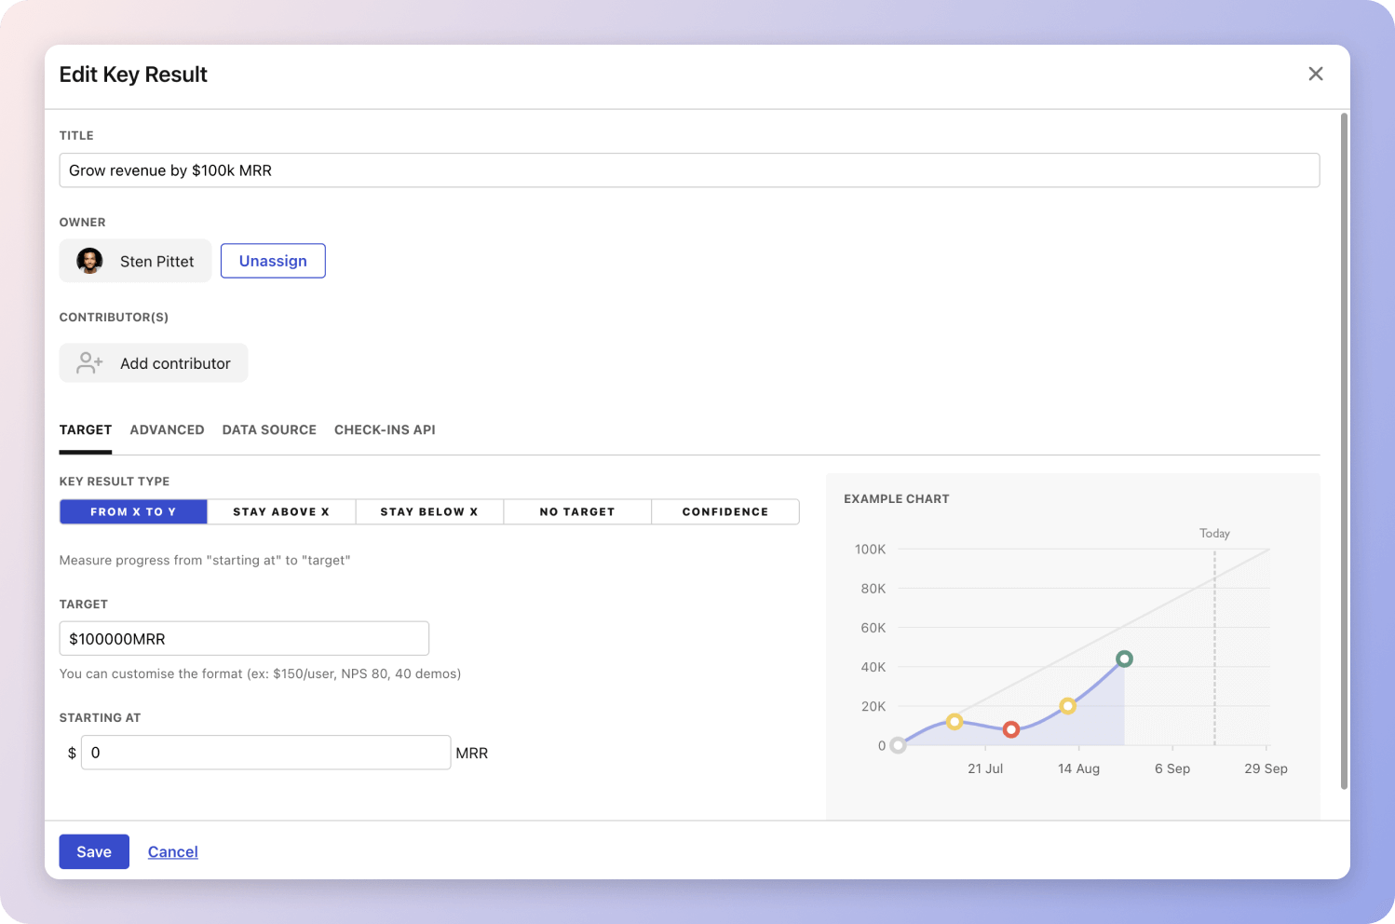Open the Advanced tab
Image resolution: width=1395 pixels, height=924 pixels.
(167, 429)
